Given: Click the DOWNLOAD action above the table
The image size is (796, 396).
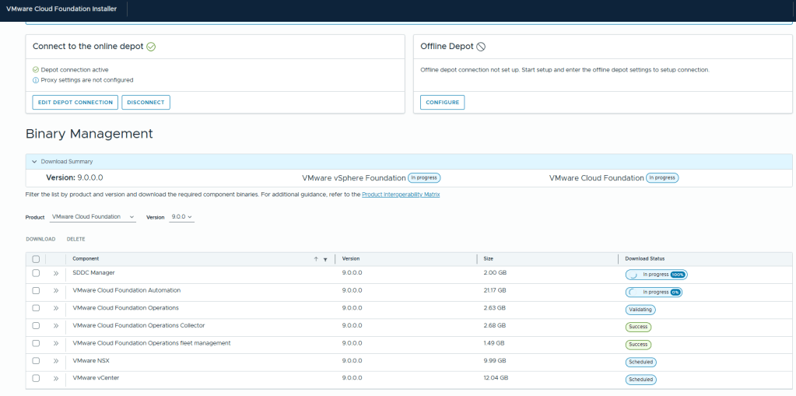Looking at the screenshot, I should click(x=40, y=239).
